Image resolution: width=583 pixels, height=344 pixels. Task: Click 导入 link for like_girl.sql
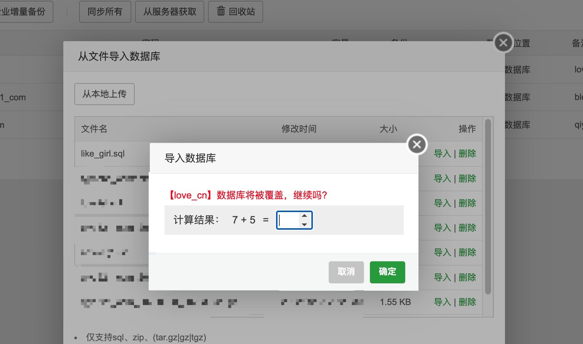[442, 154]
